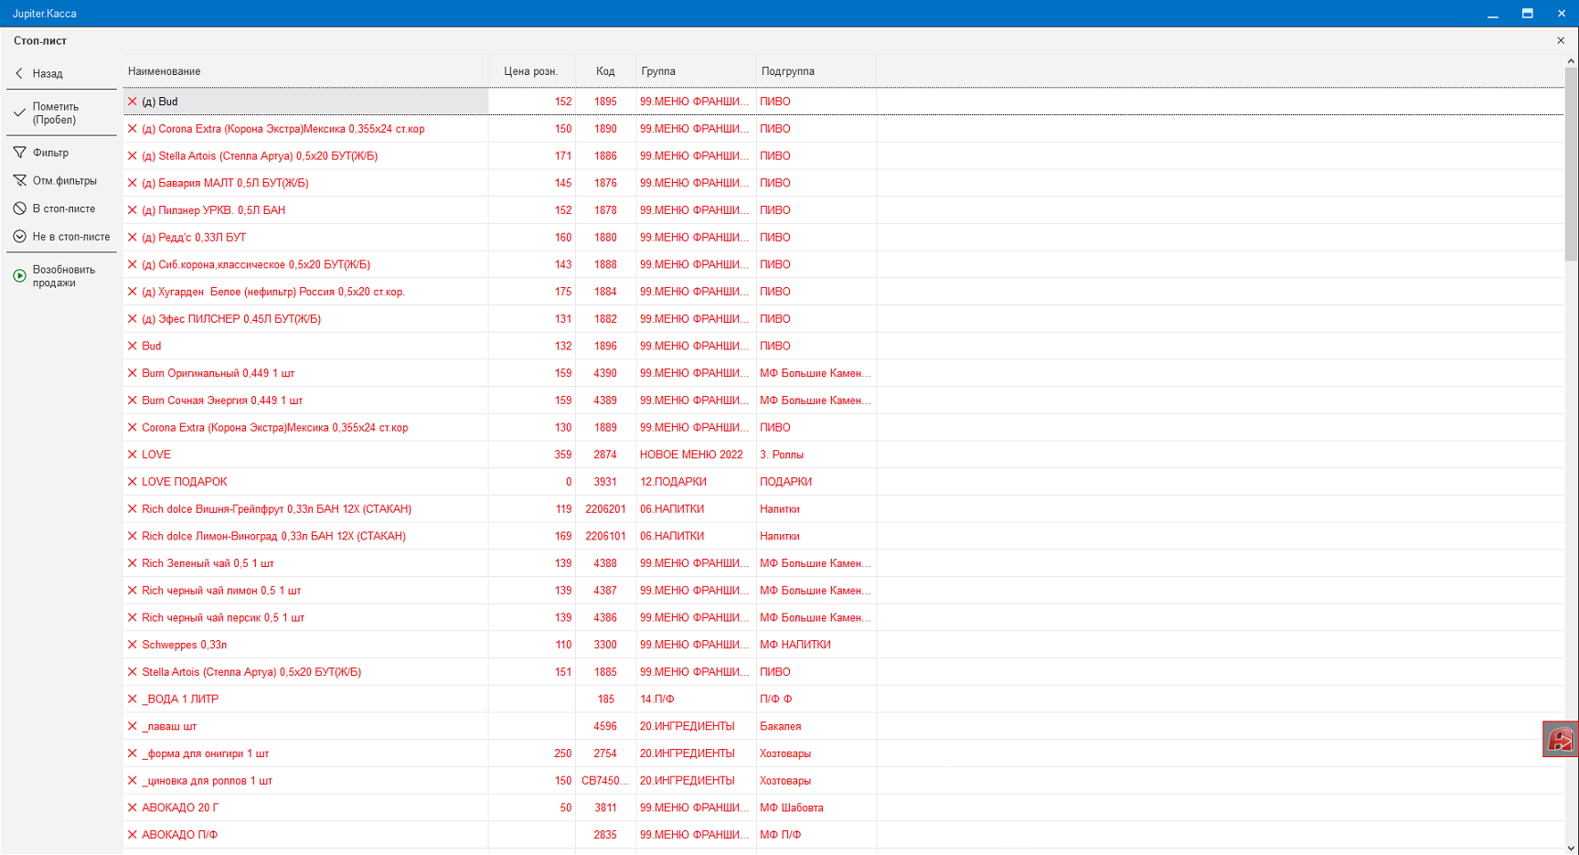
Task: Click the red X icon beside _лаваш шт
Action: (133, 726)
